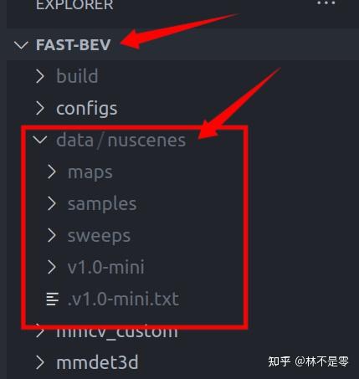Expand the v1.0-mini folder chevron

(x=52, y=267)
